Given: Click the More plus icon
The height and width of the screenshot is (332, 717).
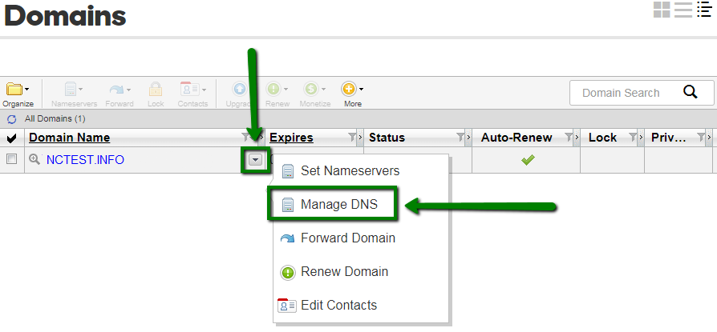Looking at the screenshot, I should coord(349,89).
